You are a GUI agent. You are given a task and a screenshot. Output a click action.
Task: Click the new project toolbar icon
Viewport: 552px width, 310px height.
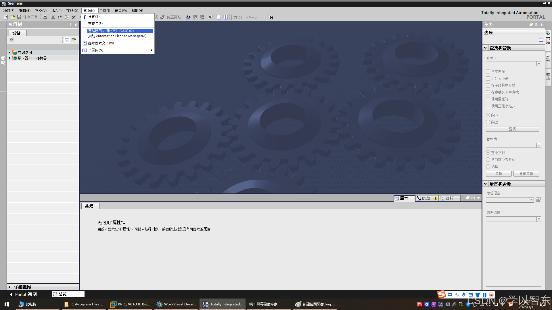pos(6,17)
